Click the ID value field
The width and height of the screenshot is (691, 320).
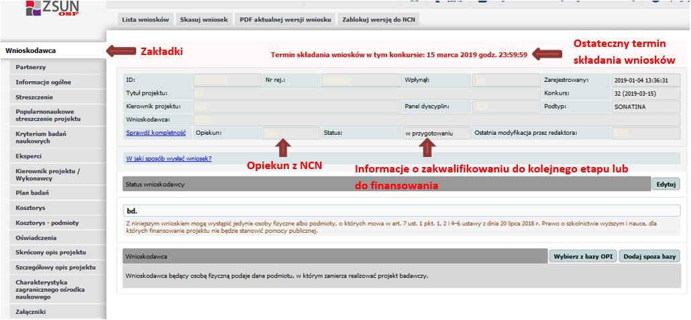227,81
